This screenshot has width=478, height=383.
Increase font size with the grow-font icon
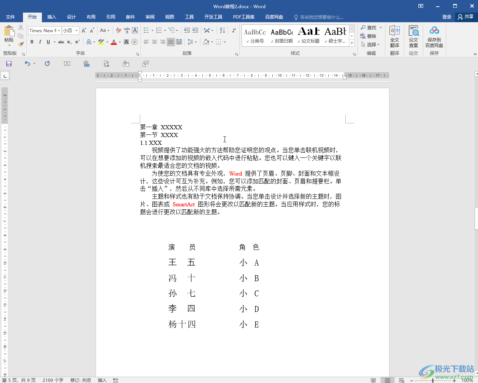84,30
